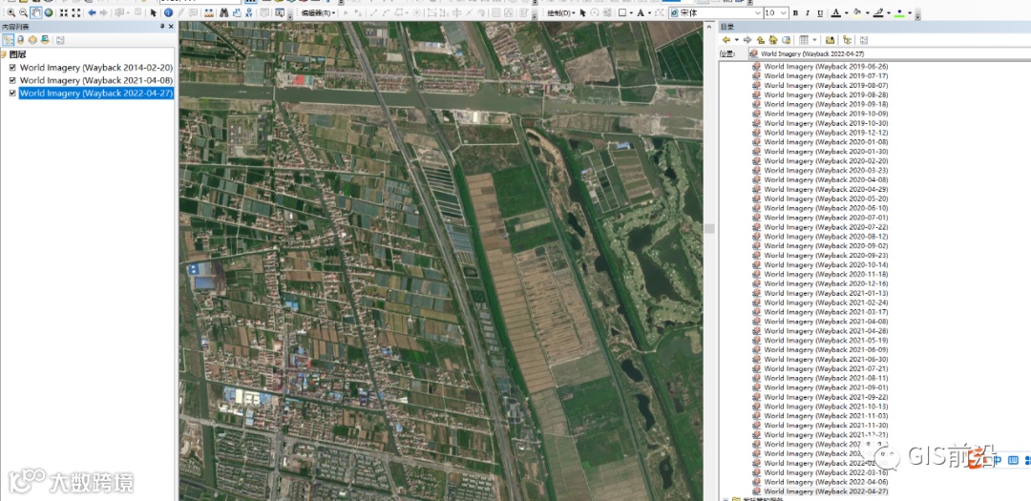Open the Measure tool
Image resolution: width=1031 pixels, height=501 pixels.
click(x=208, y=12)
